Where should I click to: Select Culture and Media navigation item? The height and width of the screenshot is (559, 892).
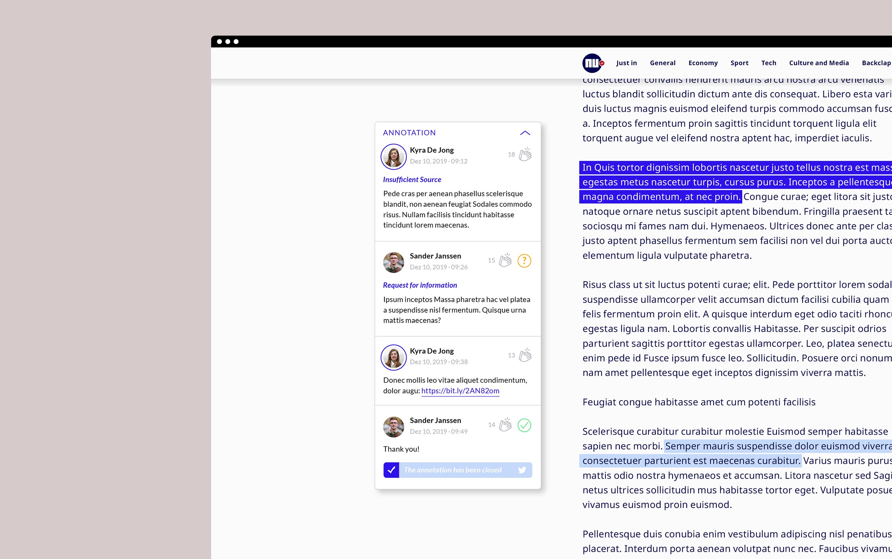pyautogui.click(x=819, y=63)
